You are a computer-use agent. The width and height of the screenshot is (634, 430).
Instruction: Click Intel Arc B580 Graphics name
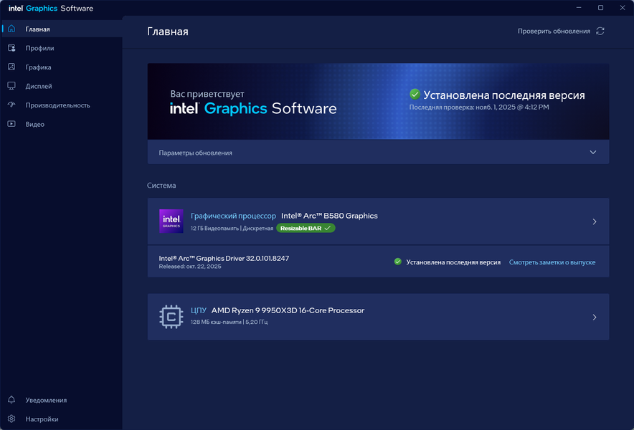pyautogui.click(x=329, y=216)
